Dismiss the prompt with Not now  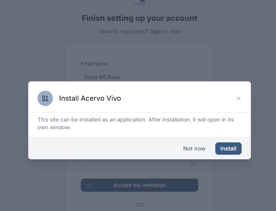tap(194, 149)
